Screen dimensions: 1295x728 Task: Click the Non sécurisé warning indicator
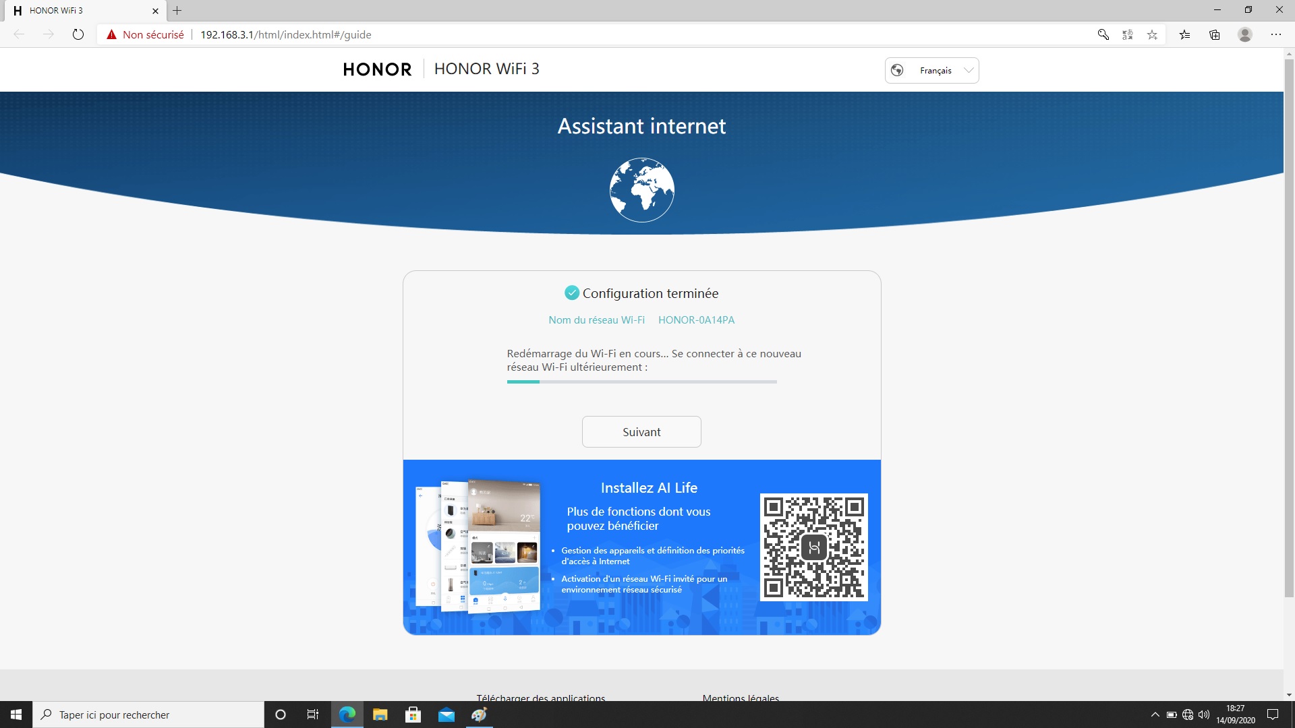[x=145, y=34]
